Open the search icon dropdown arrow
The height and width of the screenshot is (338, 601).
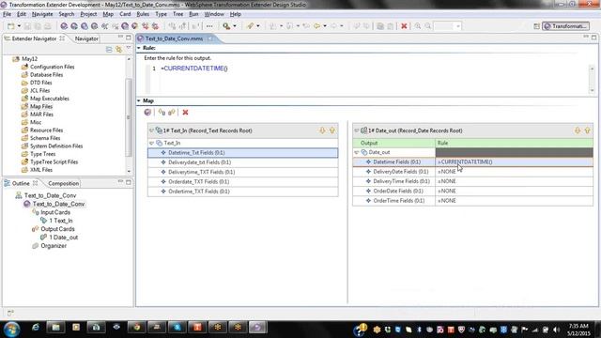point(235,26)
